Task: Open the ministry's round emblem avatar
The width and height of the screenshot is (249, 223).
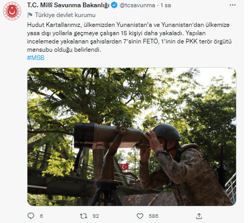Action: click(x=12, y=11)
